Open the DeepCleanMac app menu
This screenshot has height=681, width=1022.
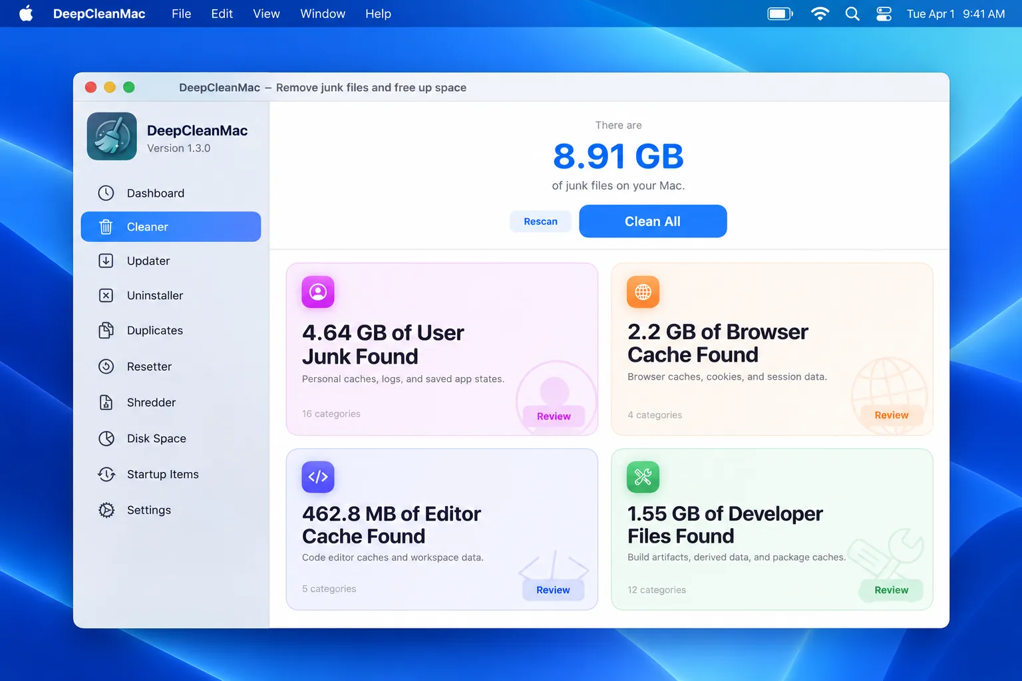[99, 14]
